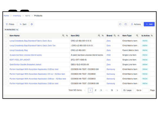Go to page 2
Image resolution: width=159 pixels, height=113 pixels.
(x=95, y=90)
